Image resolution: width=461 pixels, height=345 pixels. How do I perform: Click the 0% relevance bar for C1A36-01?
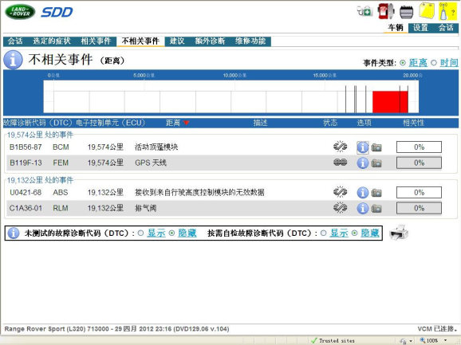(419, 208)
